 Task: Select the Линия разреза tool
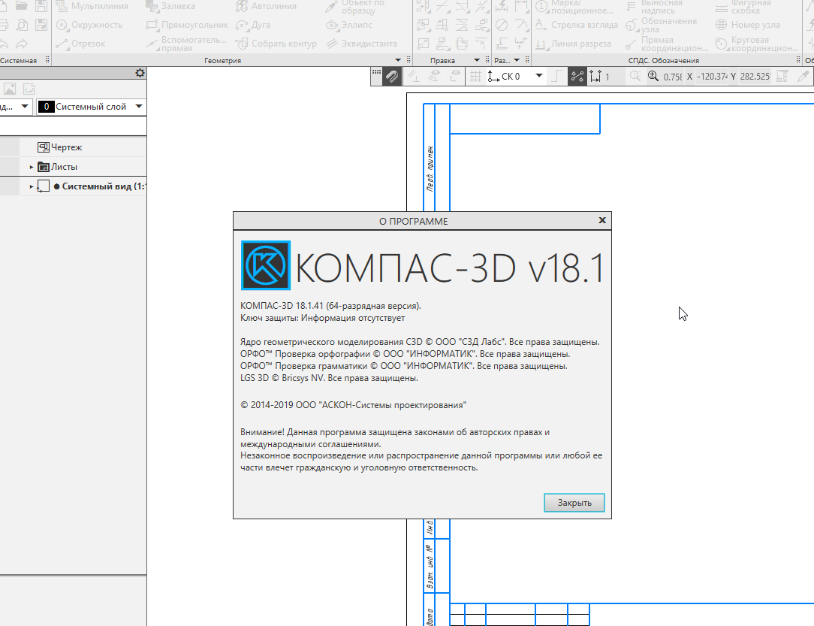(x=573, y=44)
